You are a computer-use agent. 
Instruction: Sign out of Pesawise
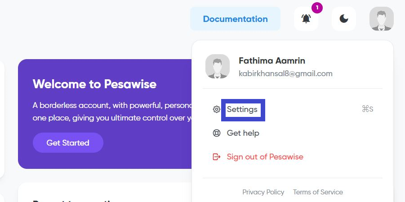(265, 157)
